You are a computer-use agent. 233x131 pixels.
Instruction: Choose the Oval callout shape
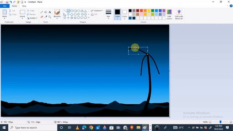pyautogui.click(x=82, y=18)
